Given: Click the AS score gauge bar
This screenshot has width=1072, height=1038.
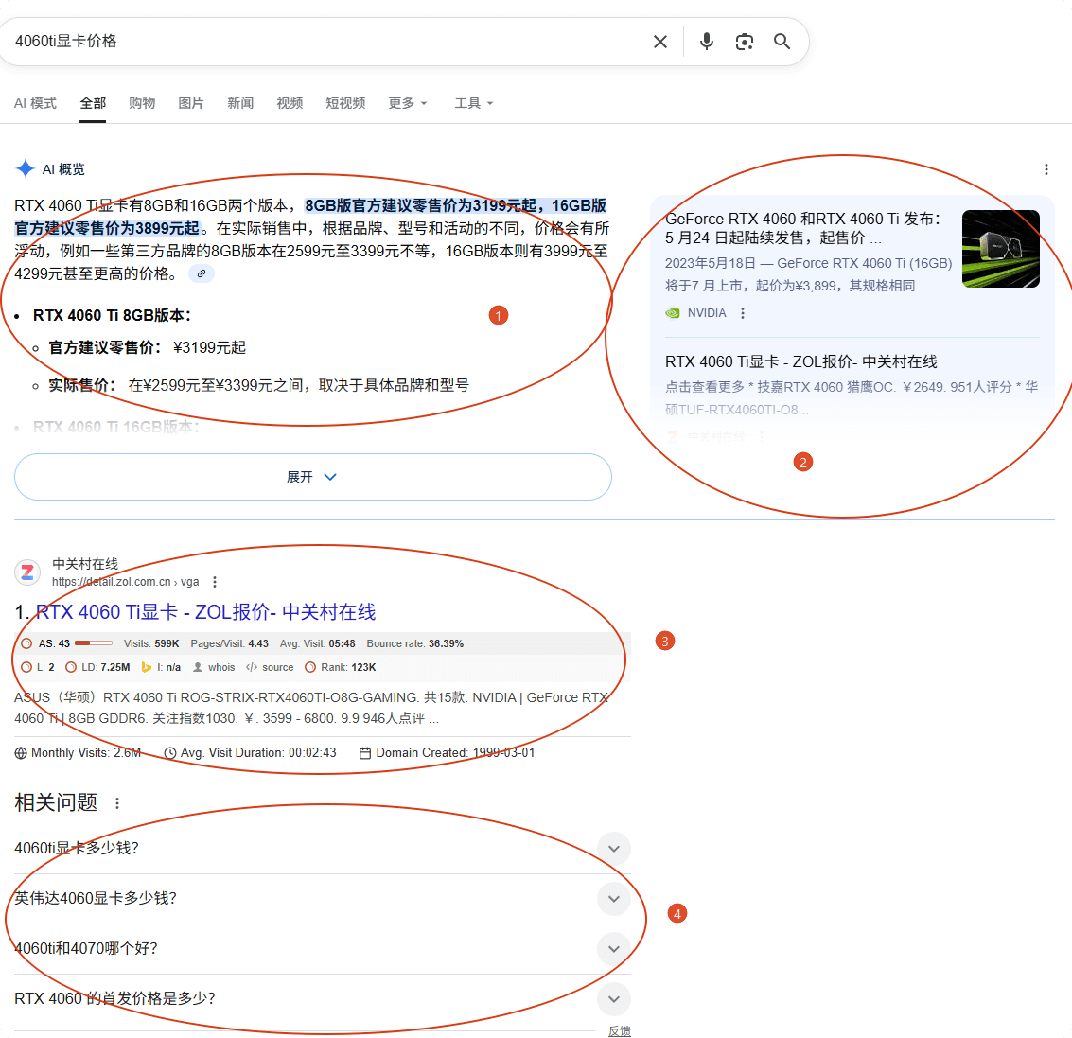Looking at the screenshot, I should click(92, 642).
